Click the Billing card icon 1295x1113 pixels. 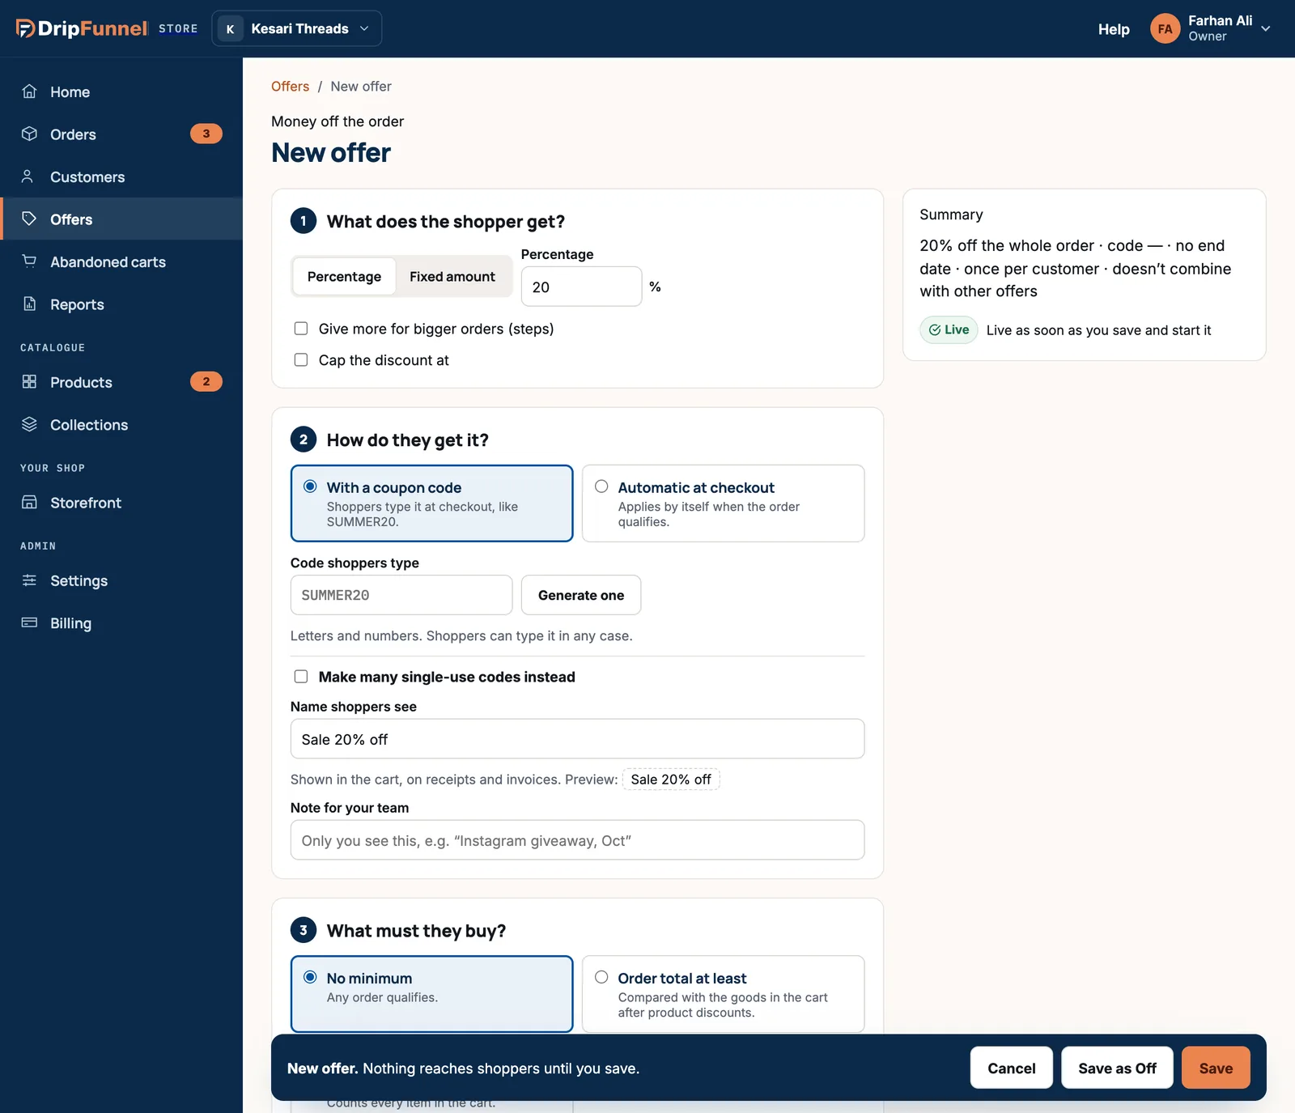(x=29, y=622)
